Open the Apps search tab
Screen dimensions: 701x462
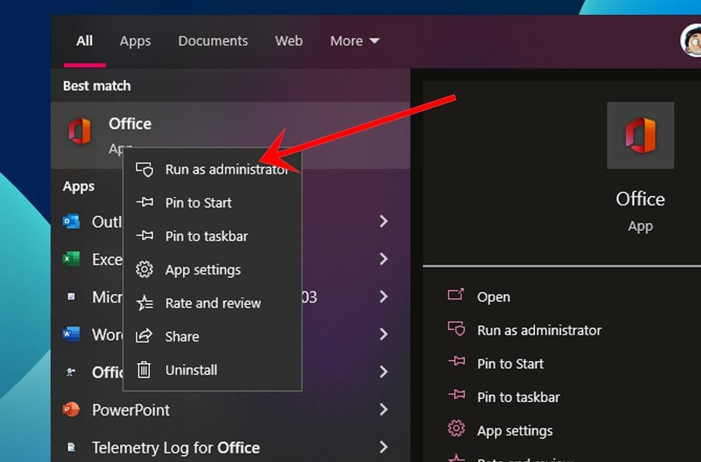(x=135, y=41)
